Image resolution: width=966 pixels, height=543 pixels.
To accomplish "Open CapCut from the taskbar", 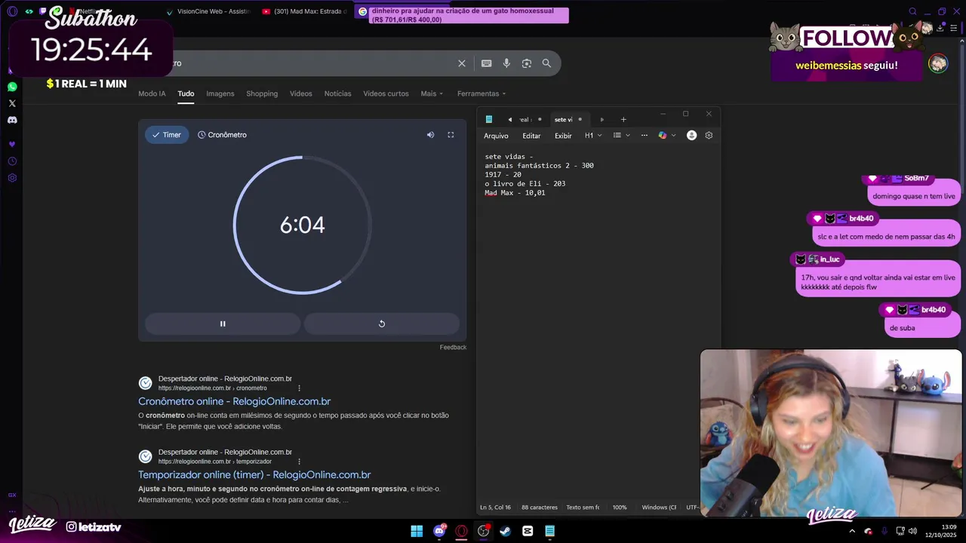I will 528,531.
